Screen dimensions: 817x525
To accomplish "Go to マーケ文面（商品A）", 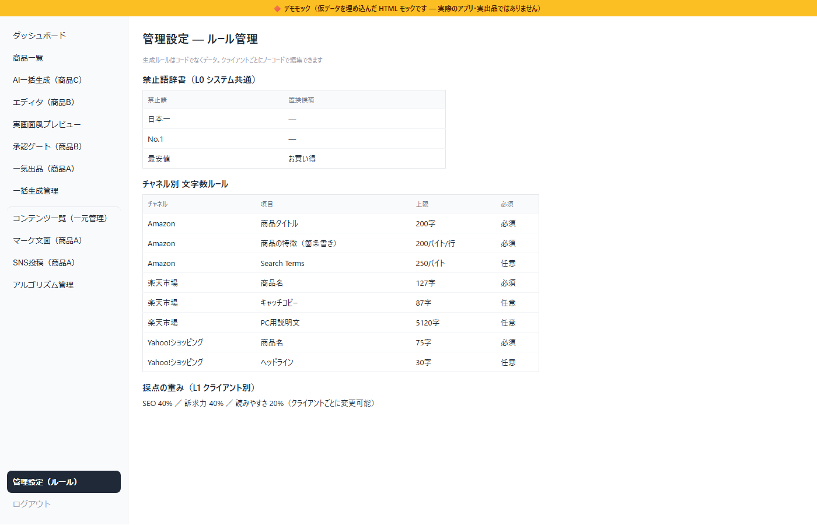I will [64, 240].
